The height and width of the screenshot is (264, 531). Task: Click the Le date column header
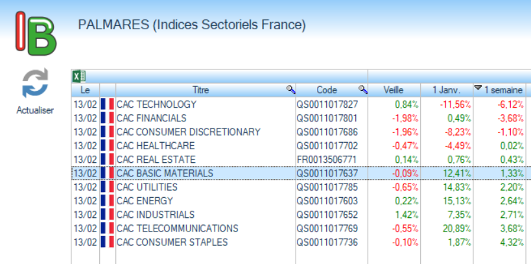85,90
